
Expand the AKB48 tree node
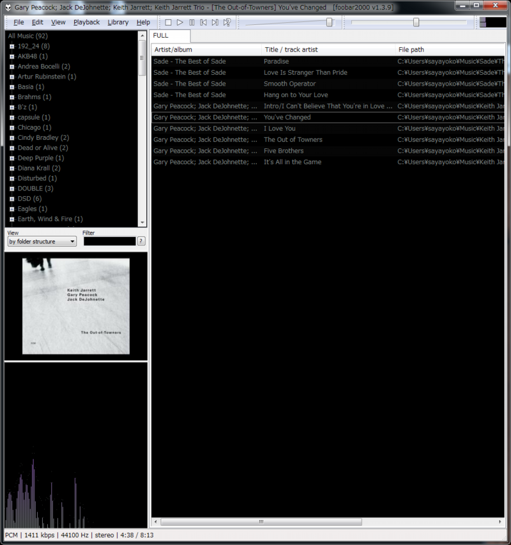(12, 56)
